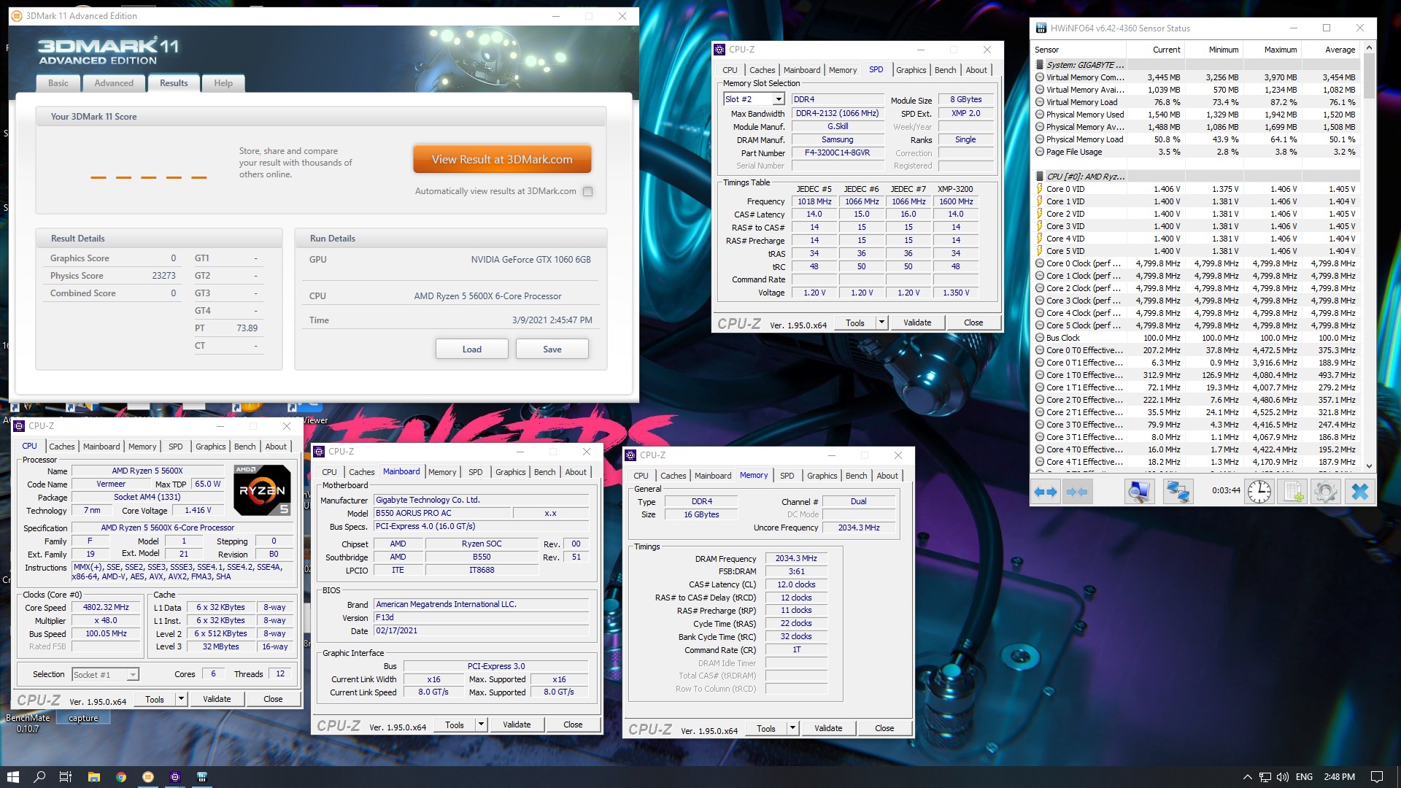
Task: Click 3DMark 11 title bar app icon
Action: [17, 15]
